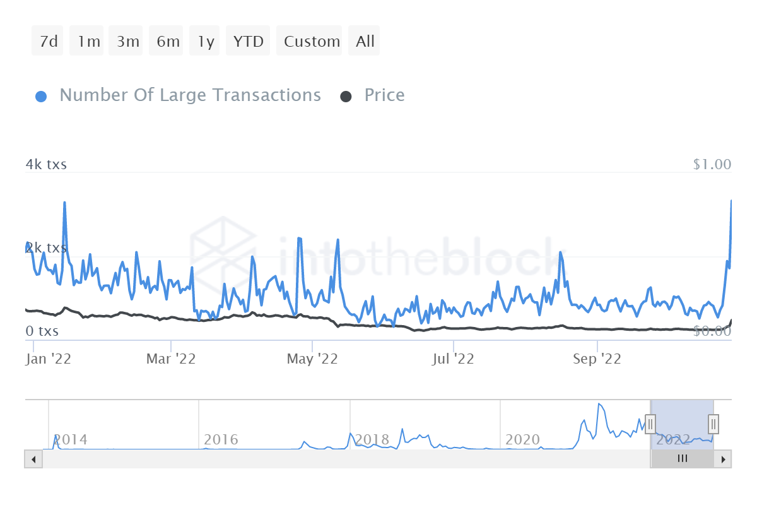Click scrollbar right arrow
Screen dimensions: 757x505
tap(723, 459)
